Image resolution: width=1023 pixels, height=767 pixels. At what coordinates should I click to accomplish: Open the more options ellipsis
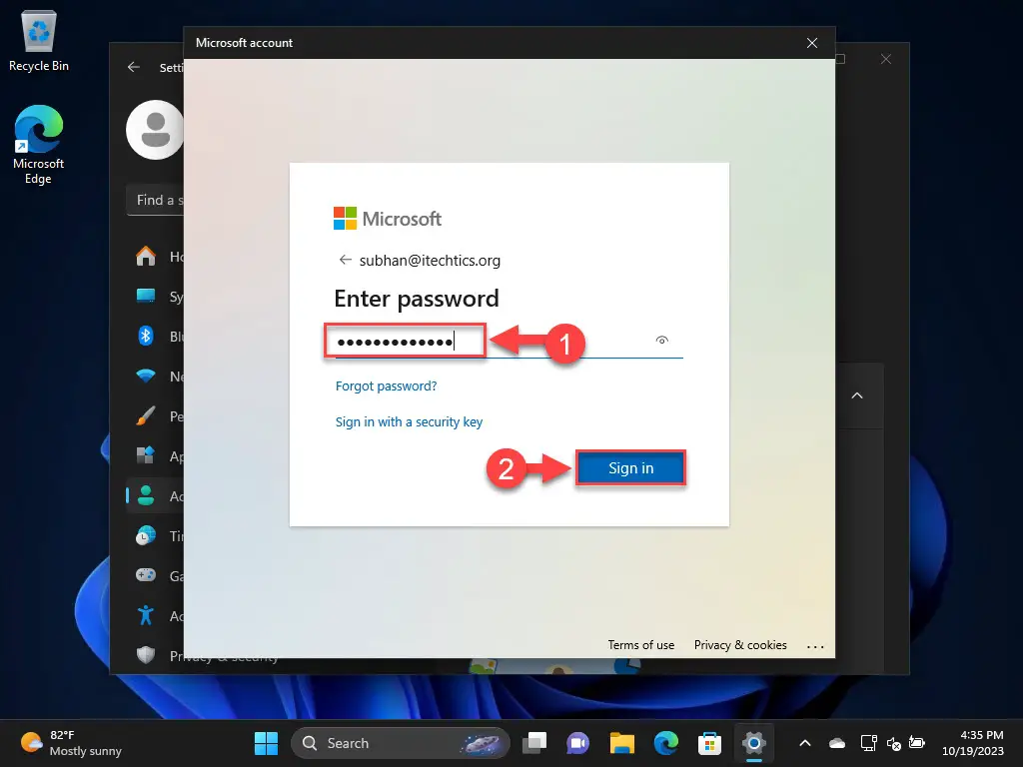[815, 646]
